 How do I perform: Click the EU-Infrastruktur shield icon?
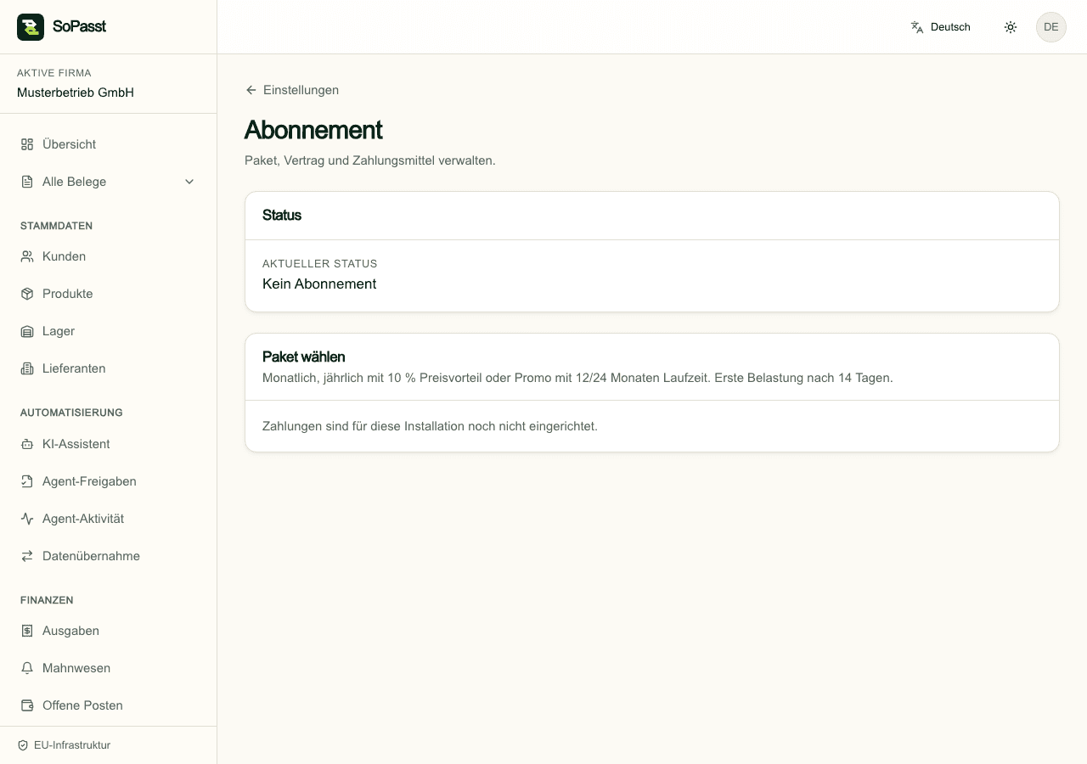pyautogui.click(x=23, y=745)
